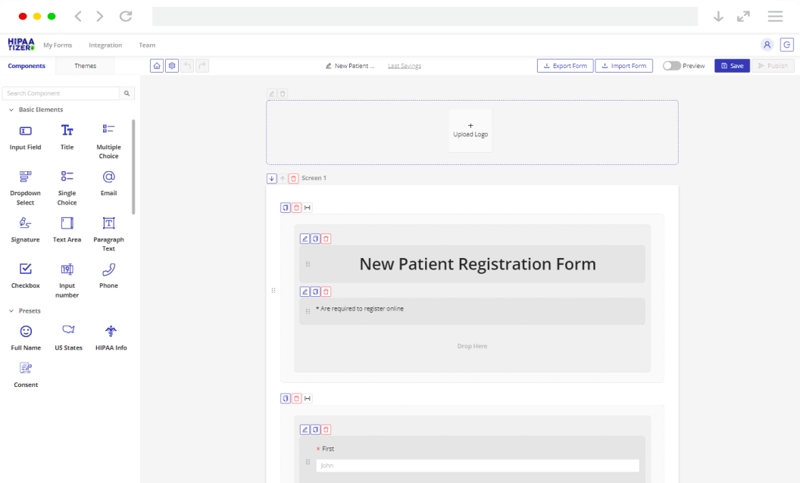Open the user profile icon in the header
The image size is (800, 483).
click(x=767, y=45)
